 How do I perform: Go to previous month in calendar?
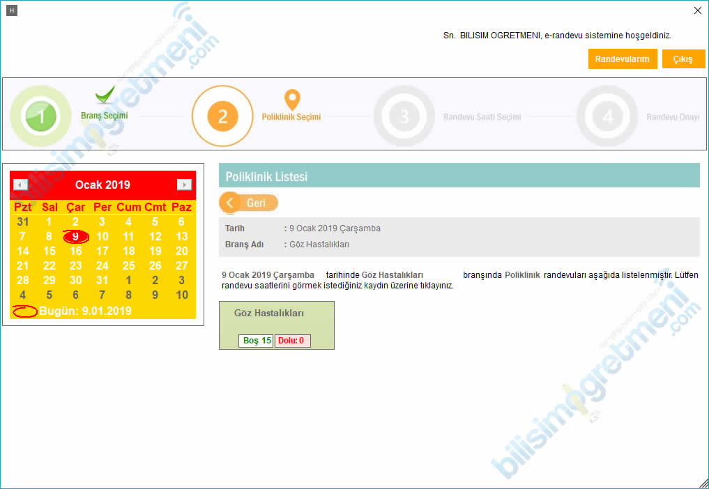(x=21, y=185)
